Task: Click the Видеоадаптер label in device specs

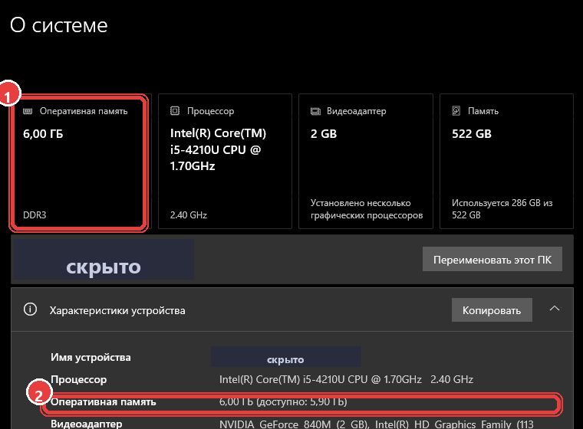Action: click(86, 424)
